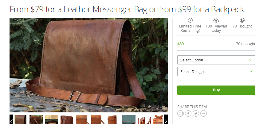
Task: Select the second thumbnail with strap
Action: [x=36, y=119]
